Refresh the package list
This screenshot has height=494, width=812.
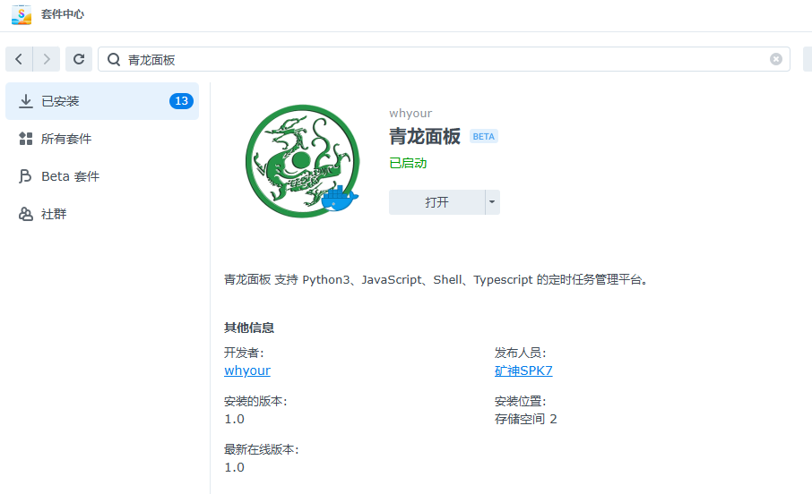79,59
